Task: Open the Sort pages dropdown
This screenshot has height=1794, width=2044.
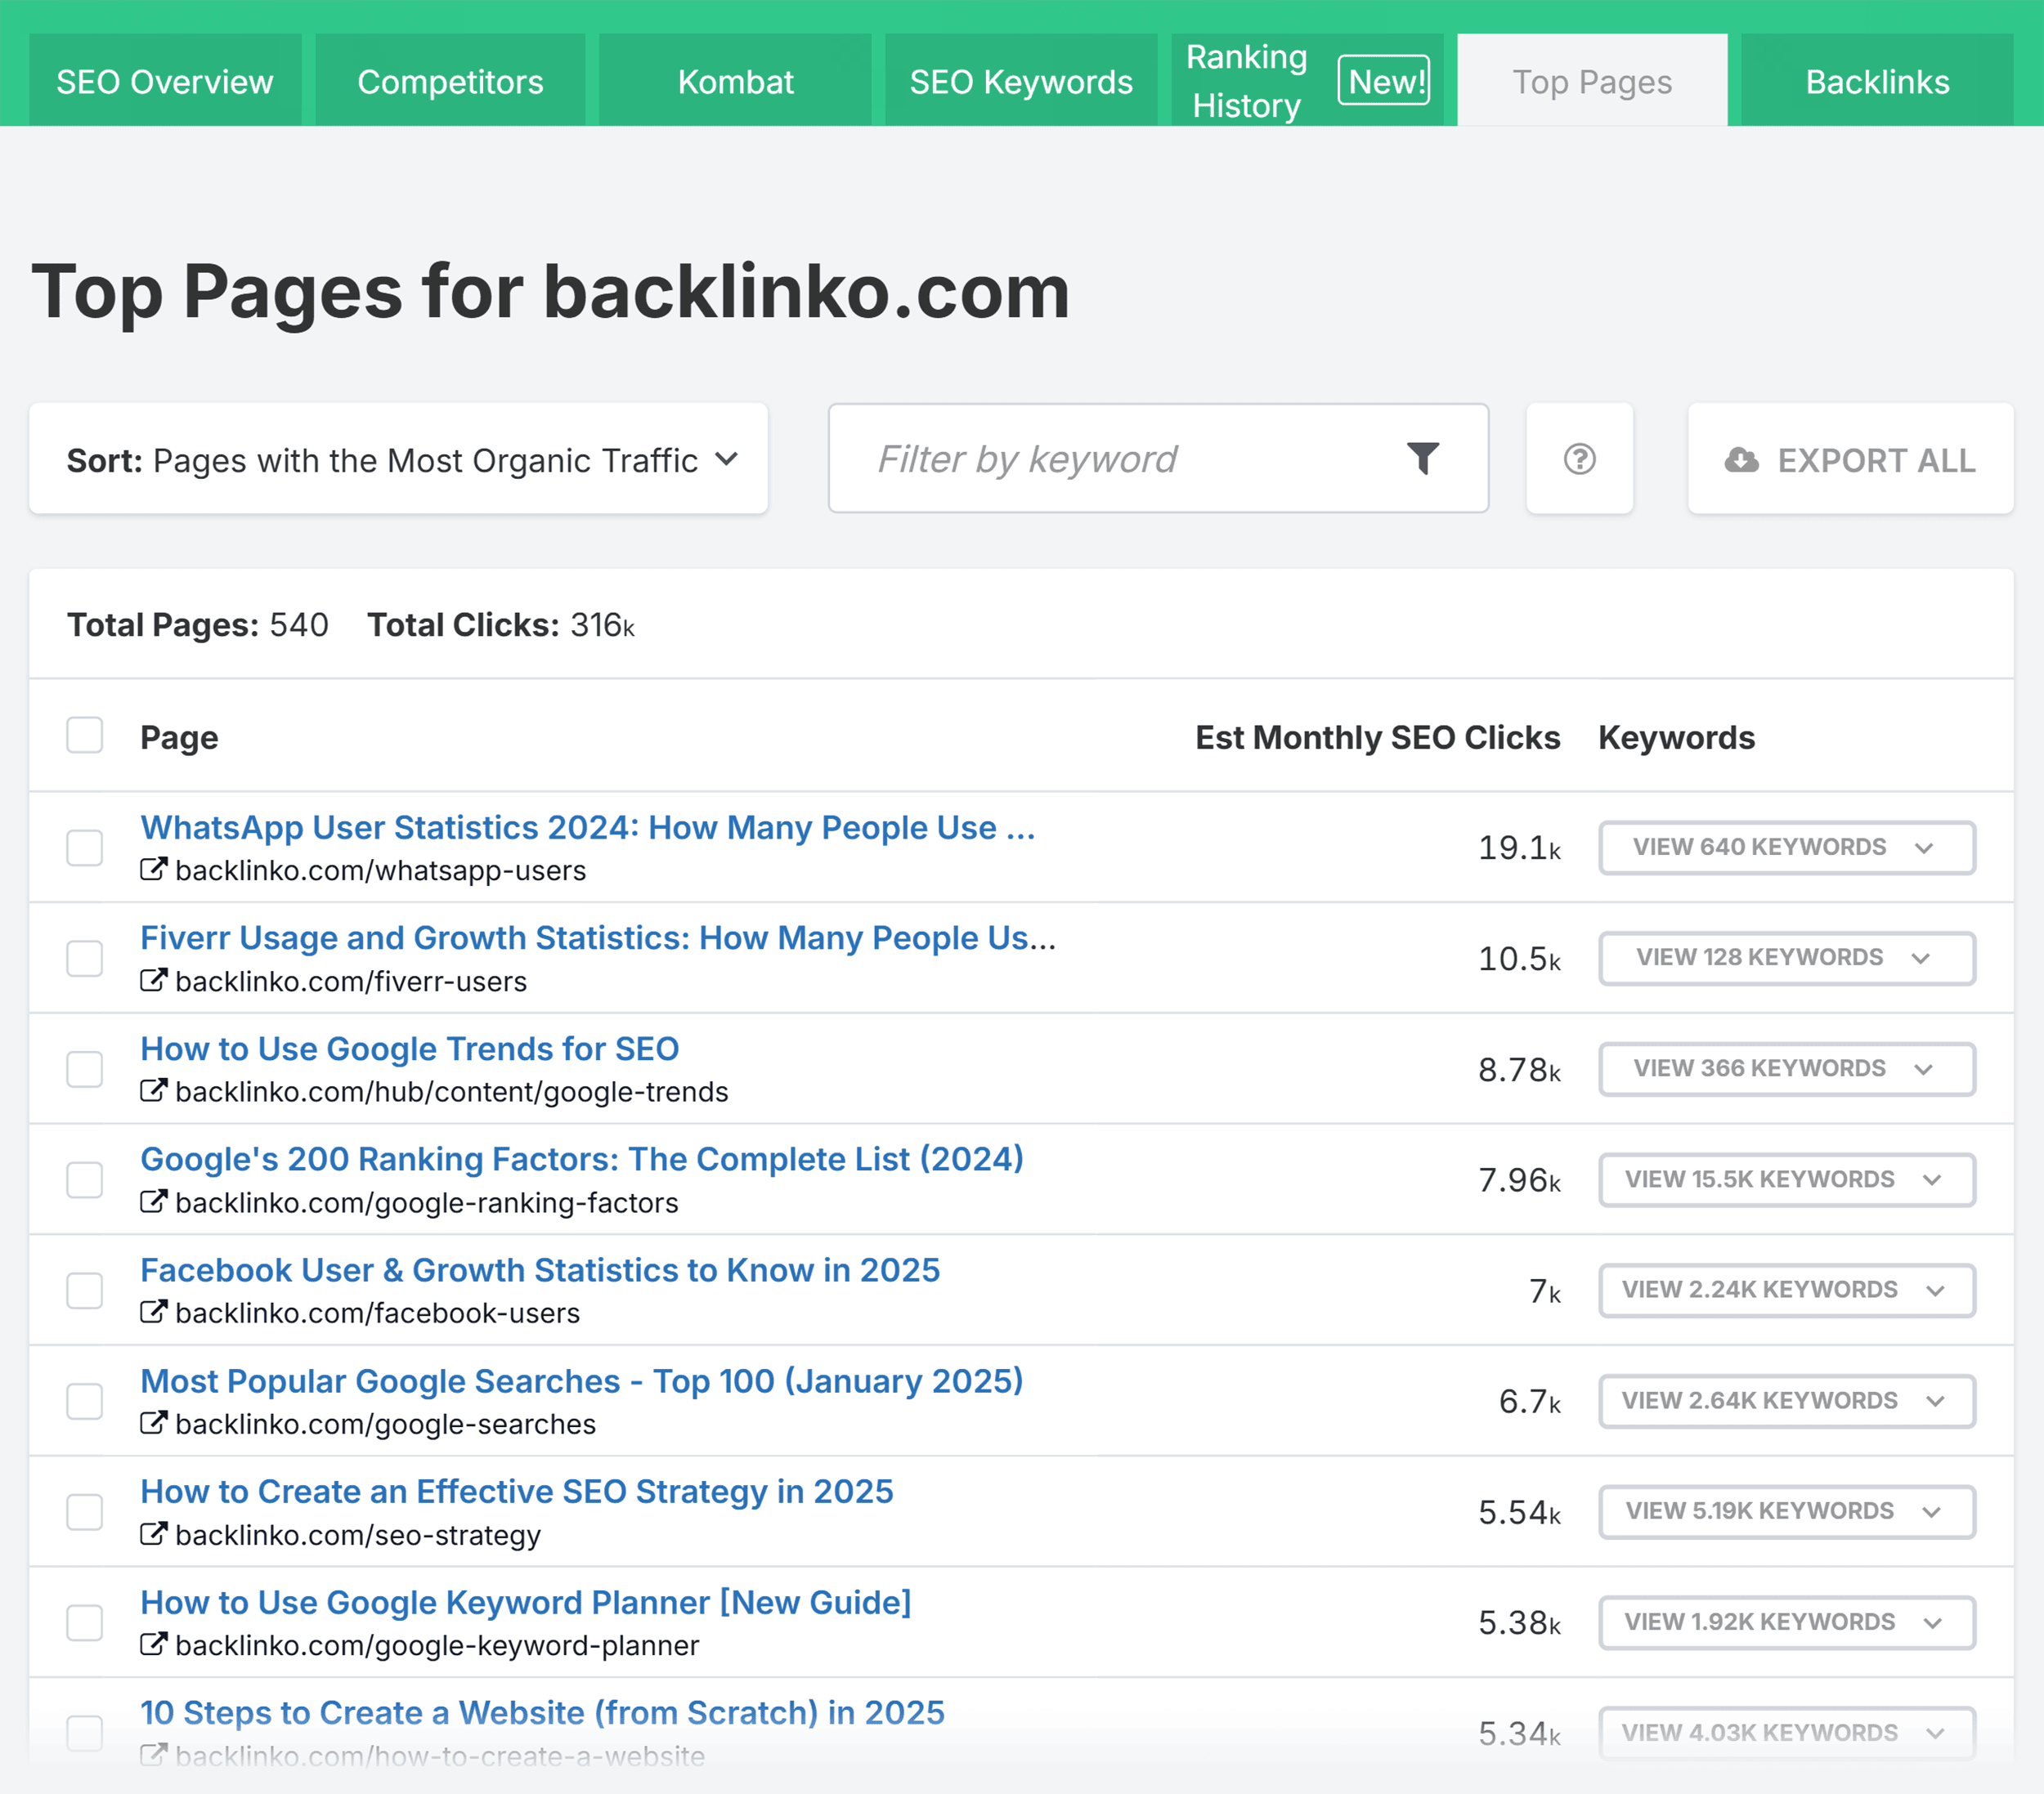Action: click(399, 460)
